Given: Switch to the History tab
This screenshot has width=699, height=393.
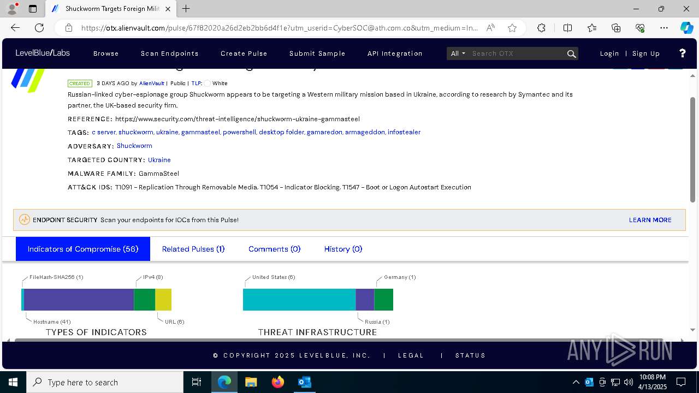Looking at the screenshot, I should pos(343,249).
